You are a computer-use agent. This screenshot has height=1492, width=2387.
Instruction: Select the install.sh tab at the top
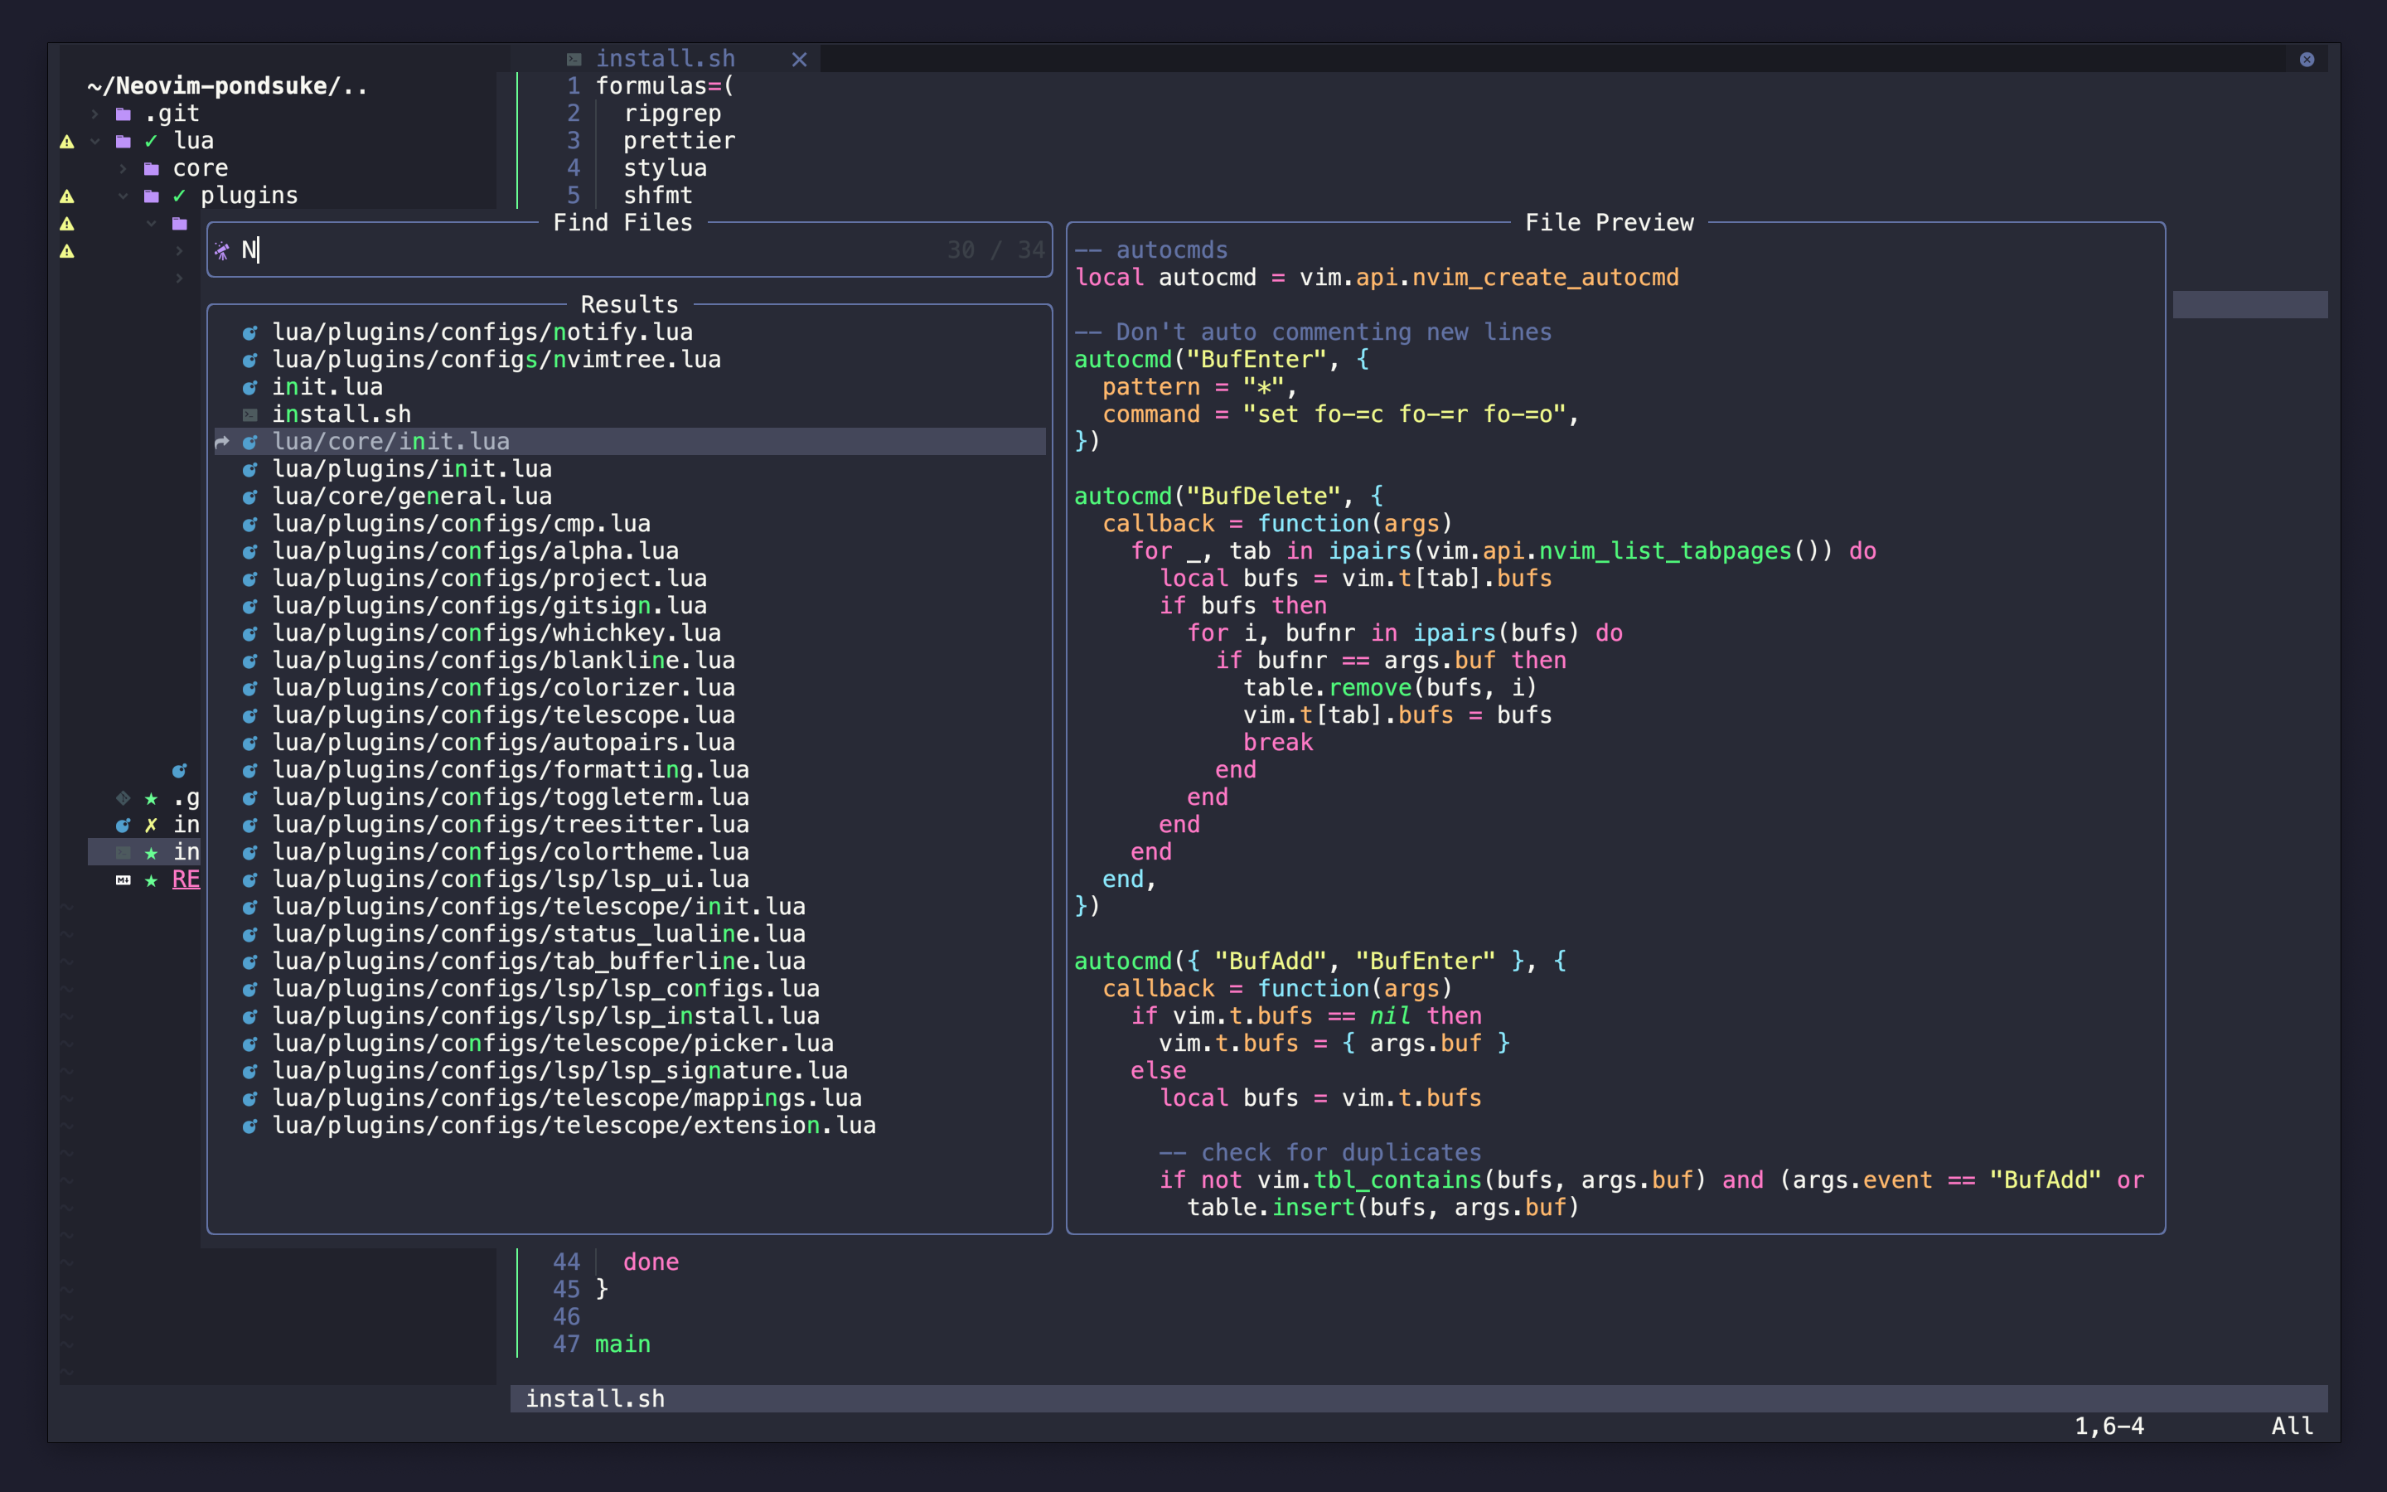(x=666, y=58)
